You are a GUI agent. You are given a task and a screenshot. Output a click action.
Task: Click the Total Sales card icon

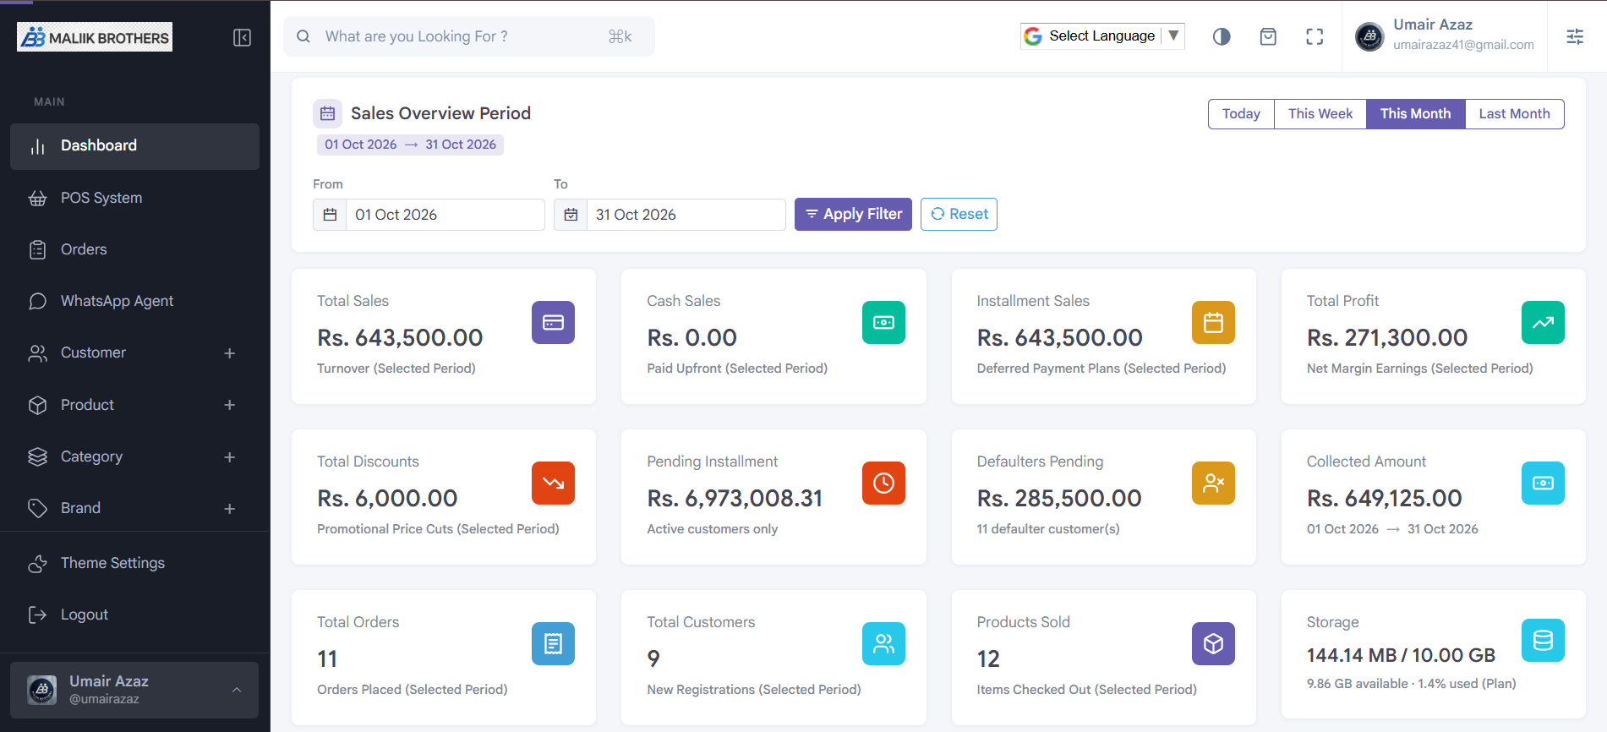coord(553,322)
